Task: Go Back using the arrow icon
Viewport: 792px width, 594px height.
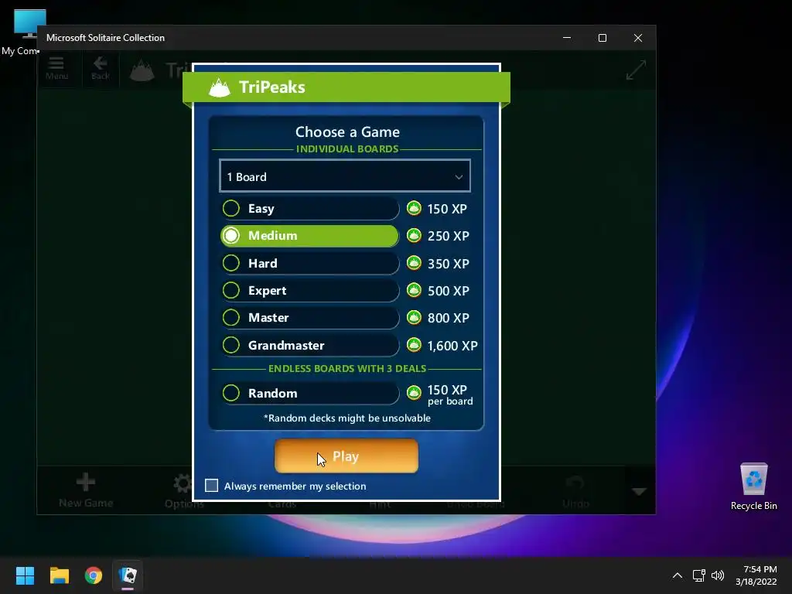Action: click(x=100, y=68)
